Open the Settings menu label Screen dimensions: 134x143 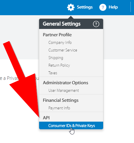(x=85, y=7)
